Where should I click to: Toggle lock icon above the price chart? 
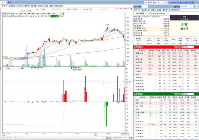(131, 9)
